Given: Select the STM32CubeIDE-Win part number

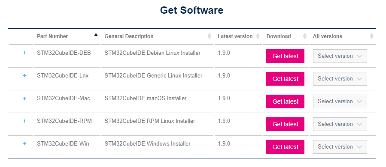Looking at the screenshot, I should (x=63, y=144).
